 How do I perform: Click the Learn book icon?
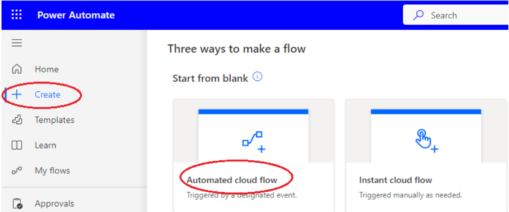click(x=17, y=145)
